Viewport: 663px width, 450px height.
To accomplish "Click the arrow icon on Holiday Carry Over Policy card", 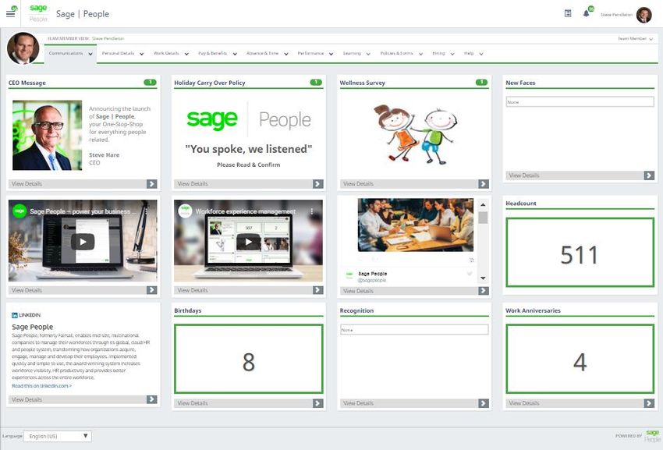I will click(x=318, y=184).
